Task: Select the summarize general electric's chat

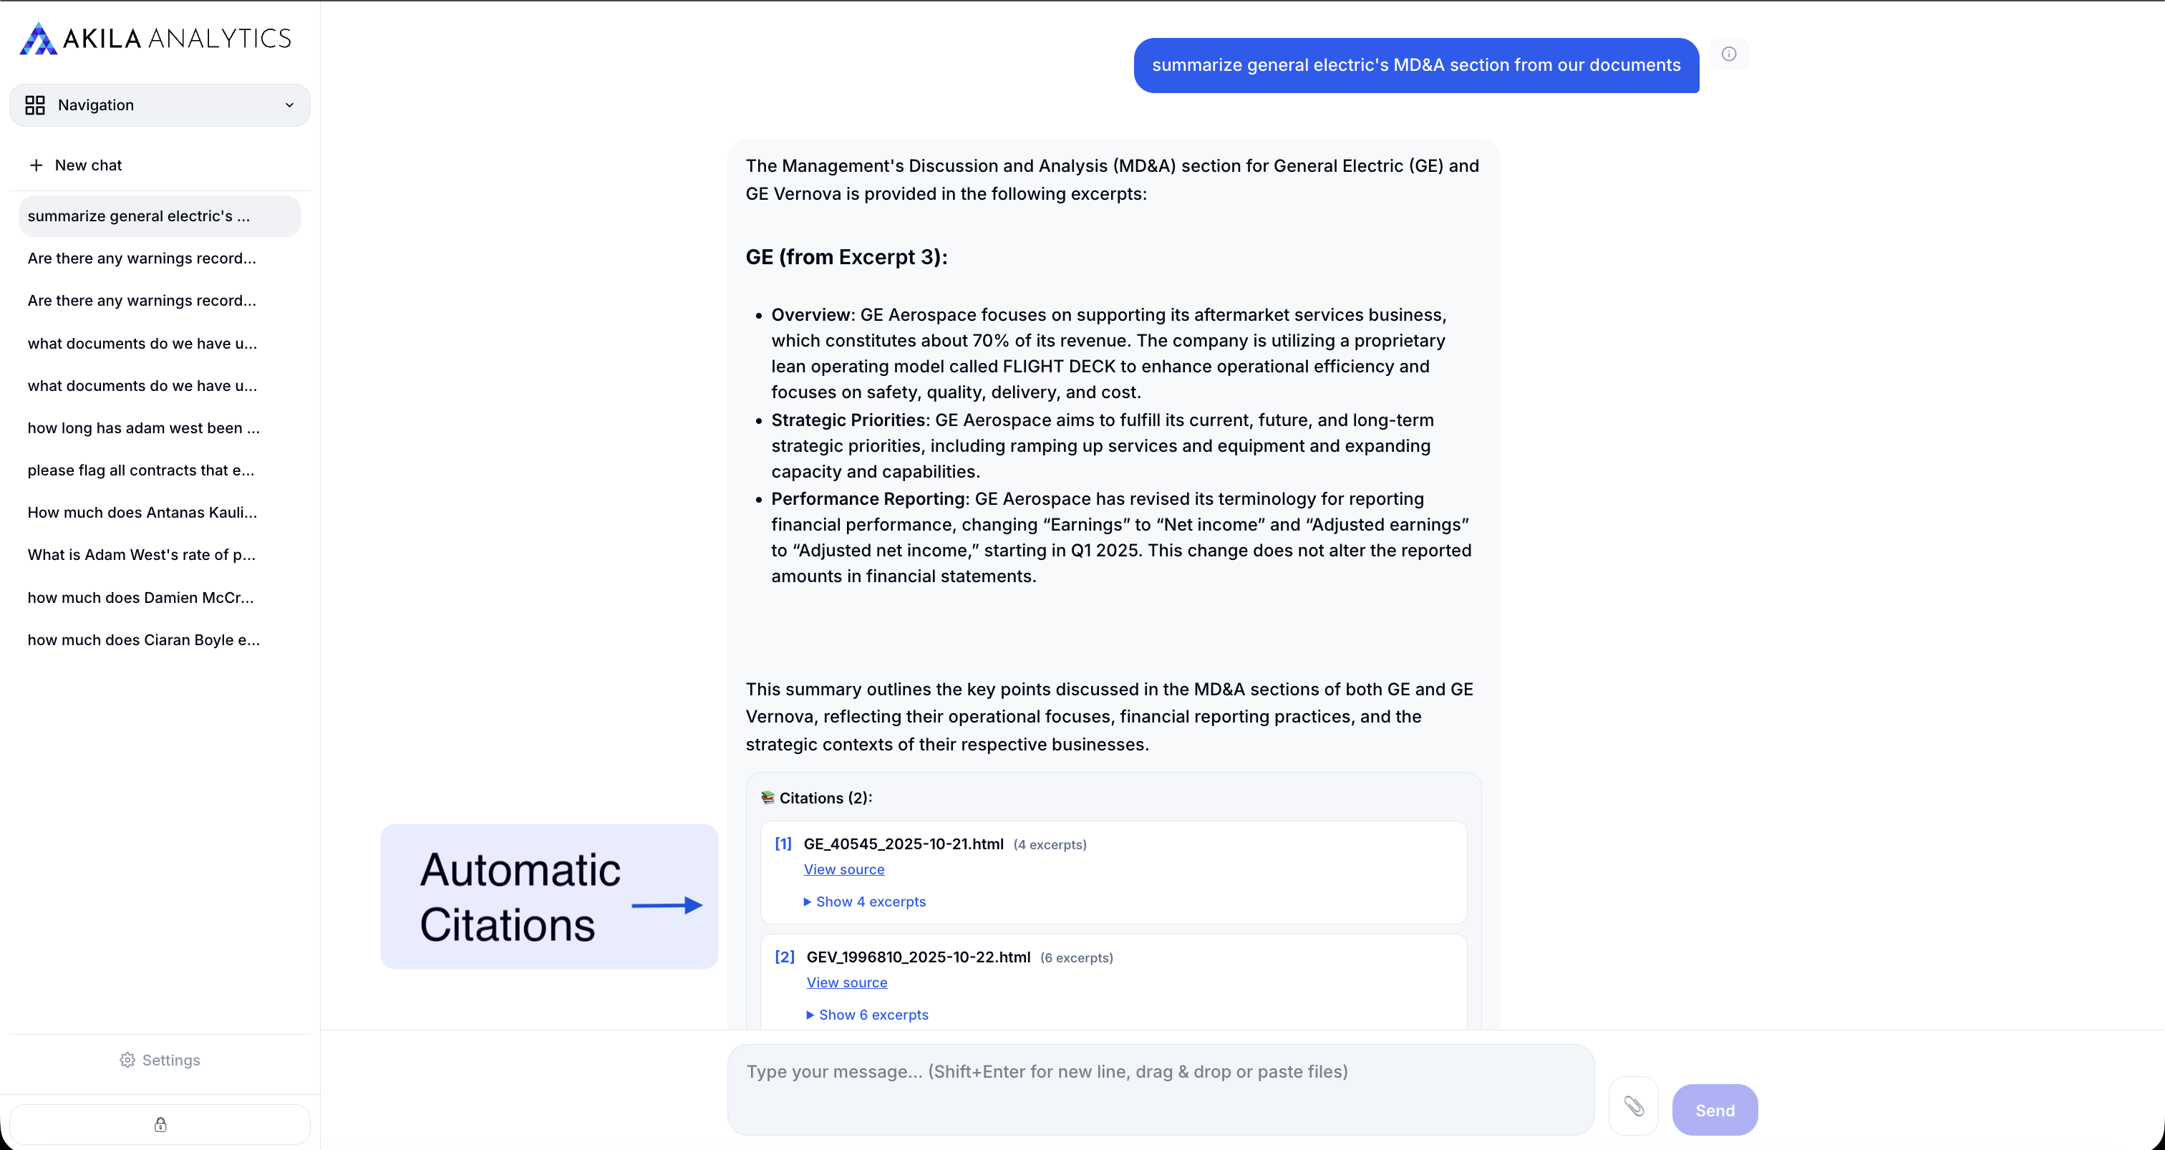Action: click(x=159, y=216)
